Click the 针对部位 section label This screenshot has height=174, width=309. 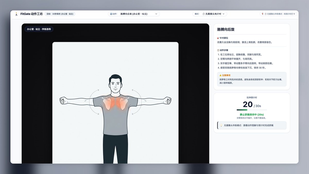click(224, 38)
